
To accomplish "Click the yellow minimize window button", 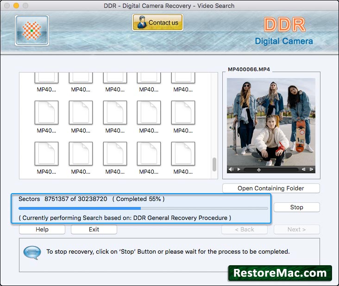I will click(16, 6).
